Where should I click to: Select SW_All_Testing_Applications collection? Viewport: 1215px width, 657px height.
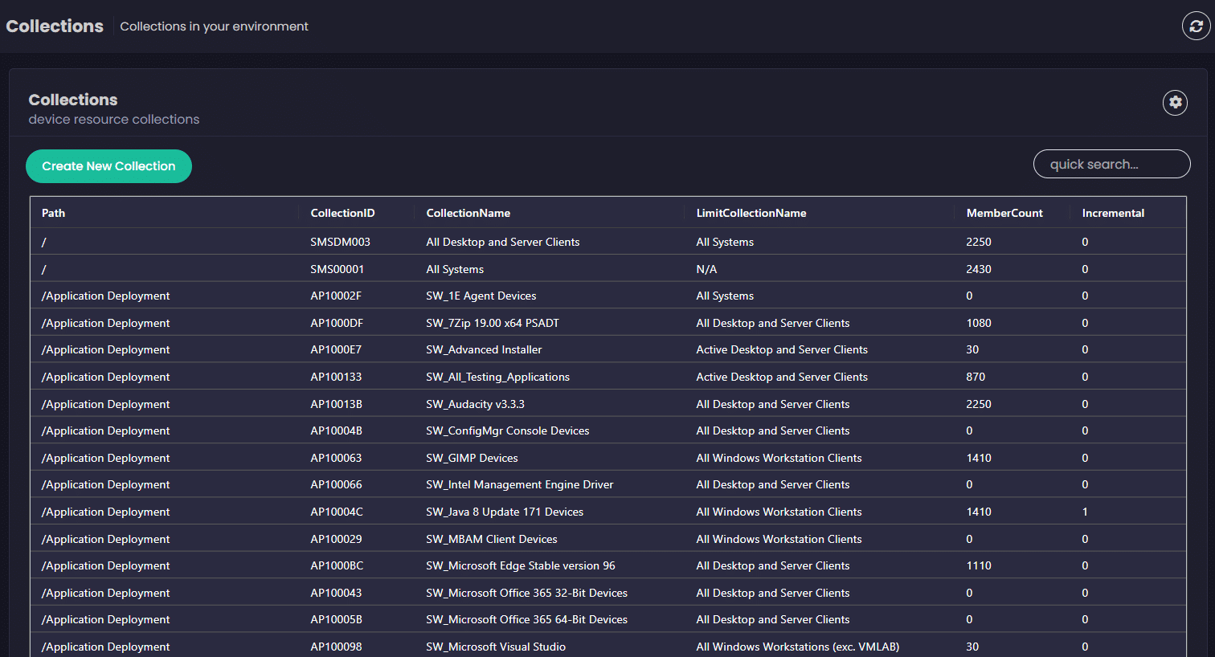point(497,377)
